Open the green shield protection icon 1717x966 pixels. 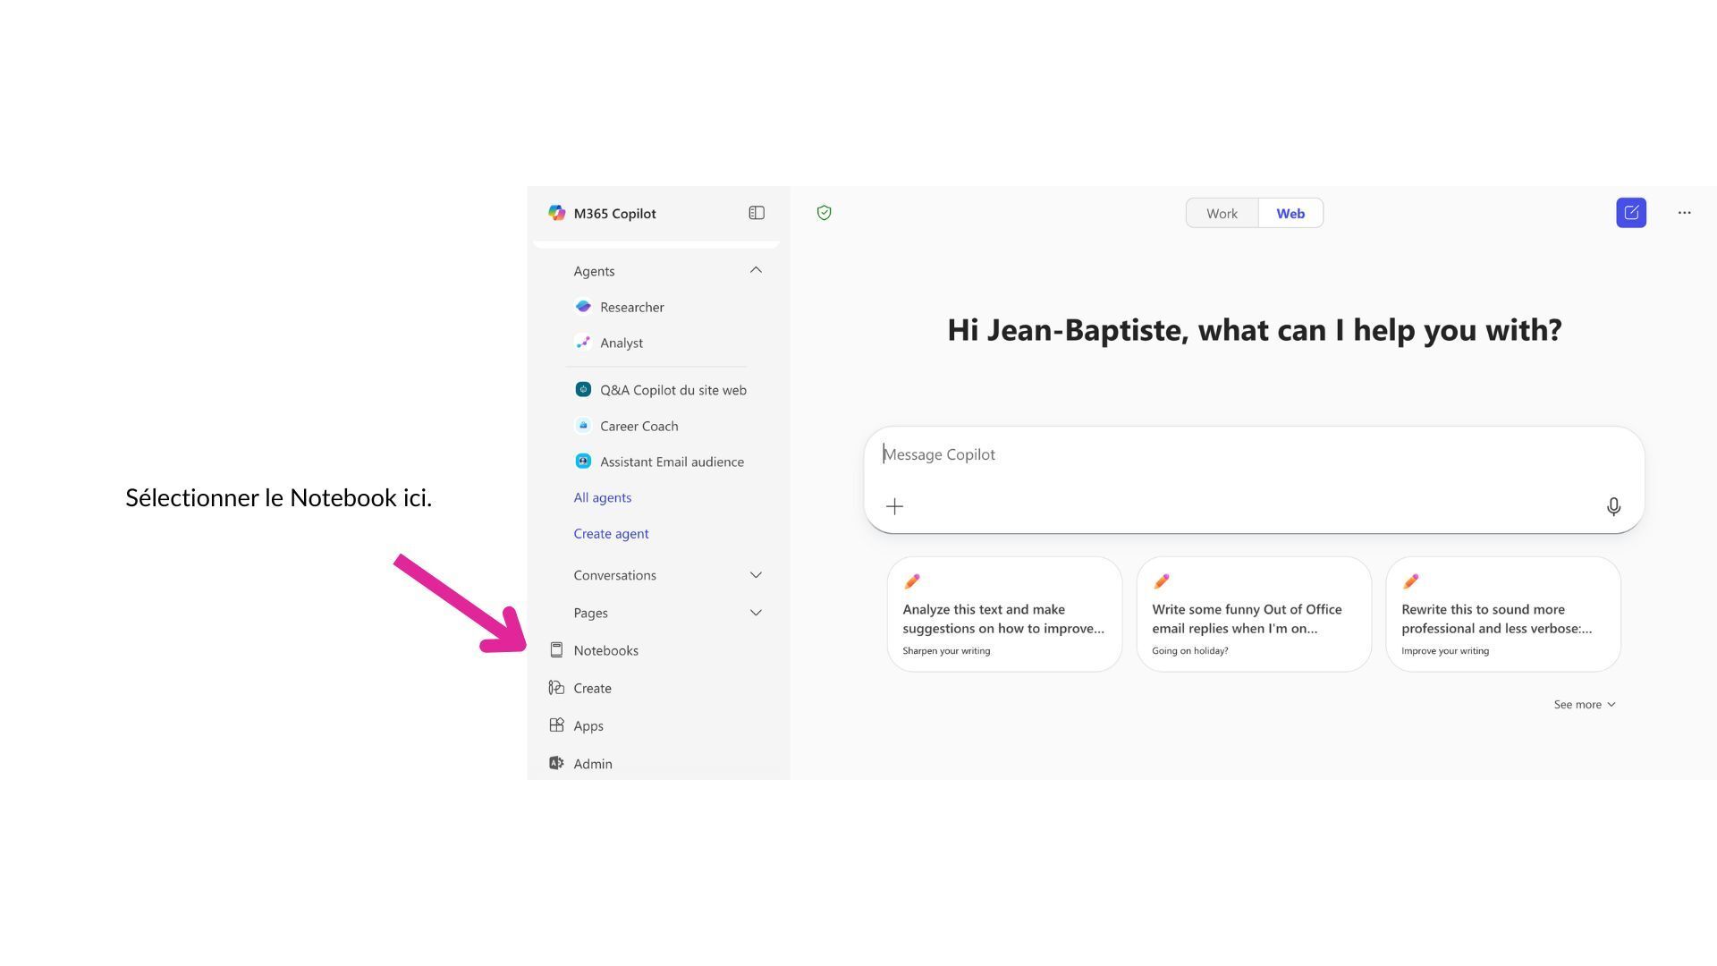[x=825, y=213]
